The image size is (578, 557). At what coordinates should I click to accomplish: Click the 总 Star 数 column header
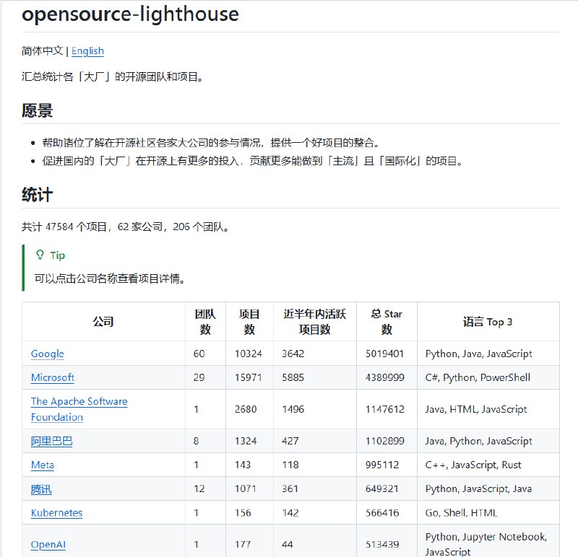point(387,322)
